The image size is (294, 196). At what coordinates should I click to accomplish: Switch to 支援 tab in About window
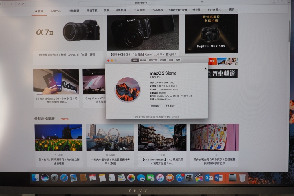click(171, 60)
